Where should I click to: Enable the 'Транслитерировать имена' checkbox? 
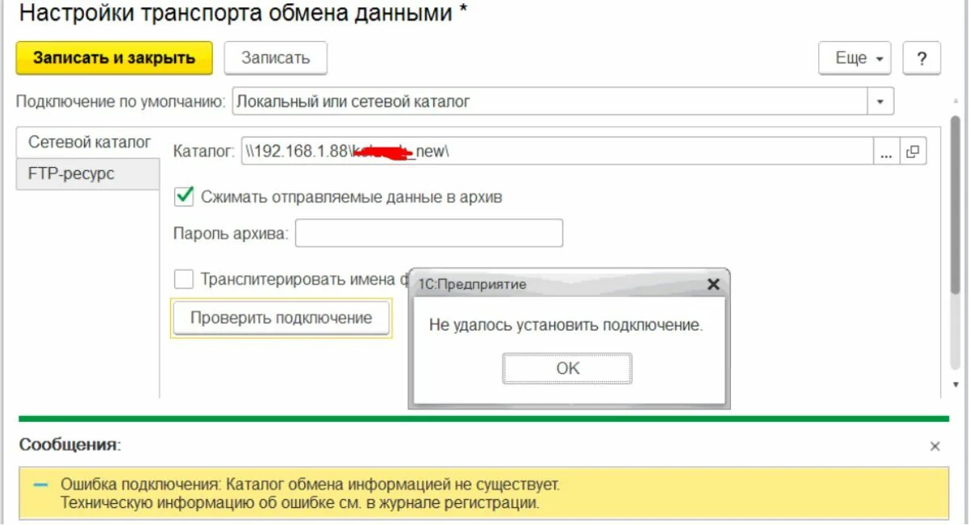(185, 279)
